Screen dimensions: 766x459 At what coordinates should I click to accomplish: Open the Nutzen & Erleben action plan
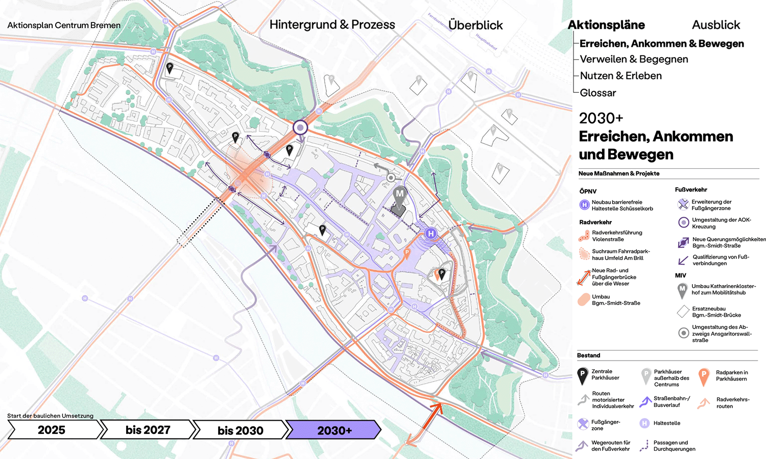620,76
